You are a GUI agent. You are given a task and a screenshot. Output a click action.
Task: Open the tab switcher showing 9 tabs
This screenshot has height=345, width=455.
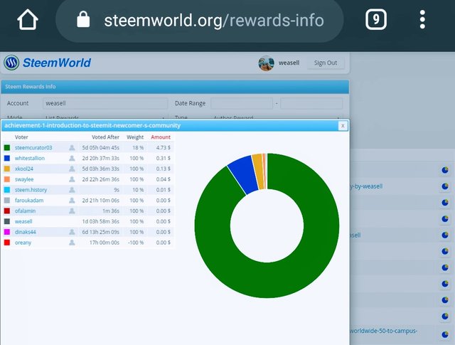[x=376, y=19]
